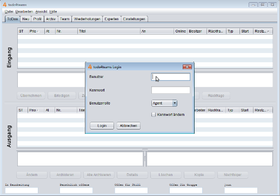Click Eingang table Besitzer column header

tap(197, 31)
